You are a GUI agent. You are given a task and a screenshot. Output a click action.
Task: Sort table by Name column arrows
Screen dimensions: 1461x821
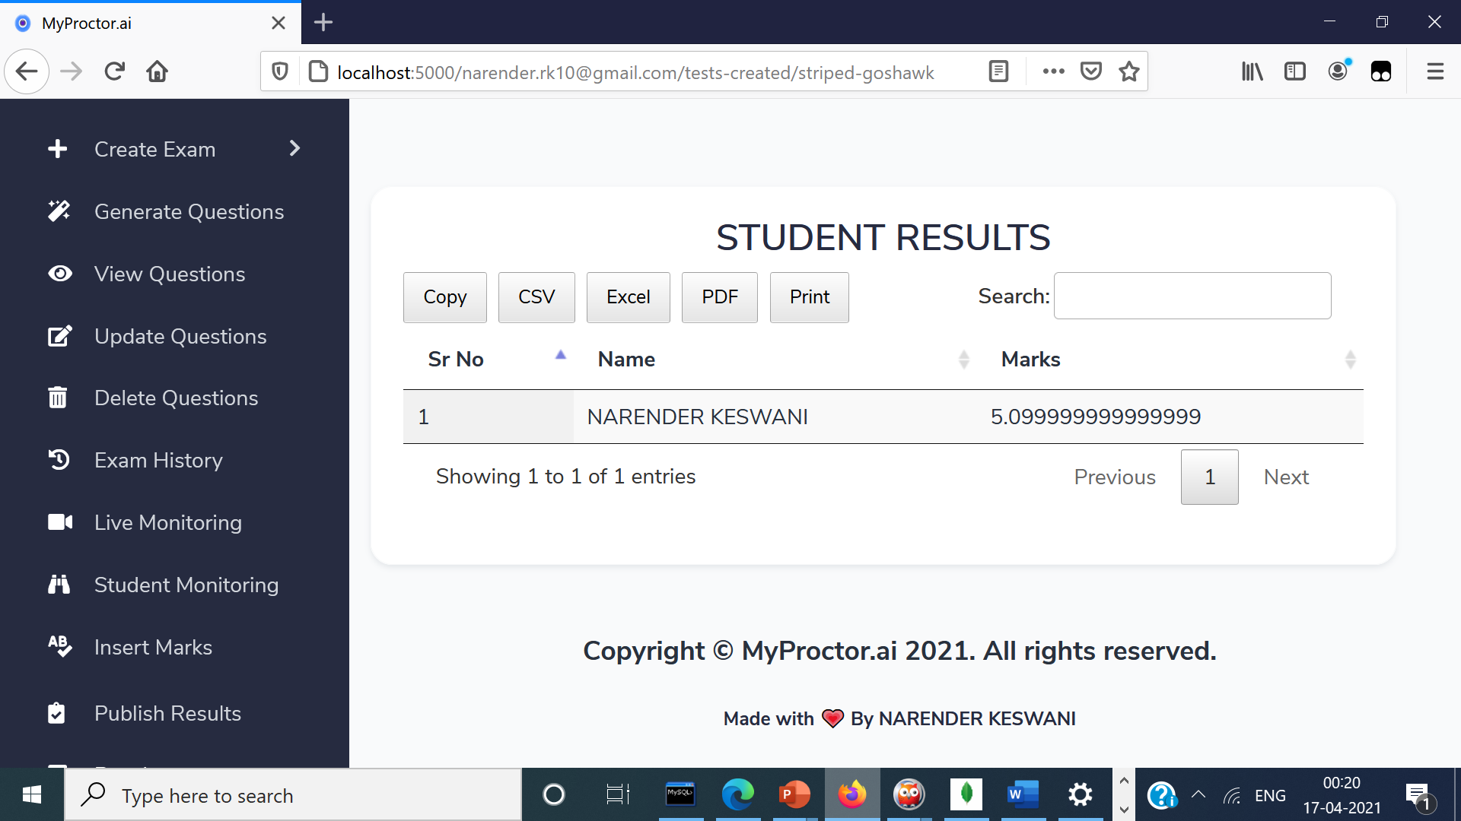[963, 360]
